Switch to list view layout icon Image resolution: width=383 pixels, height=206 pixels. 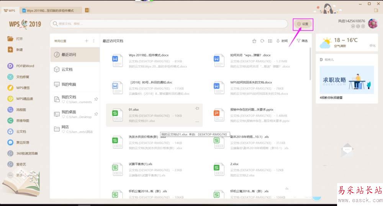pos(270,41)
